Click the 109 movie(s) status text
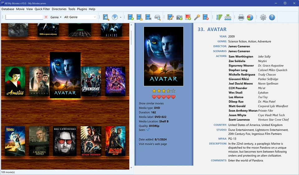299x175 pixels. coord(8,172)
